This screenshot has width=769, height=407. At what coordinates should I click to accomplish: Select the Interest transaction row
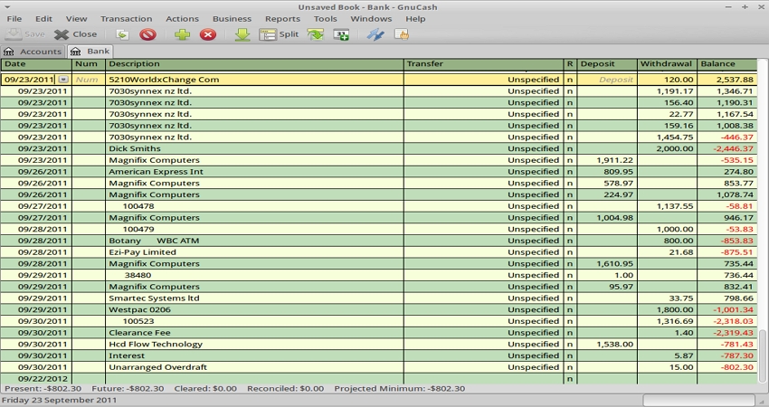378,355
